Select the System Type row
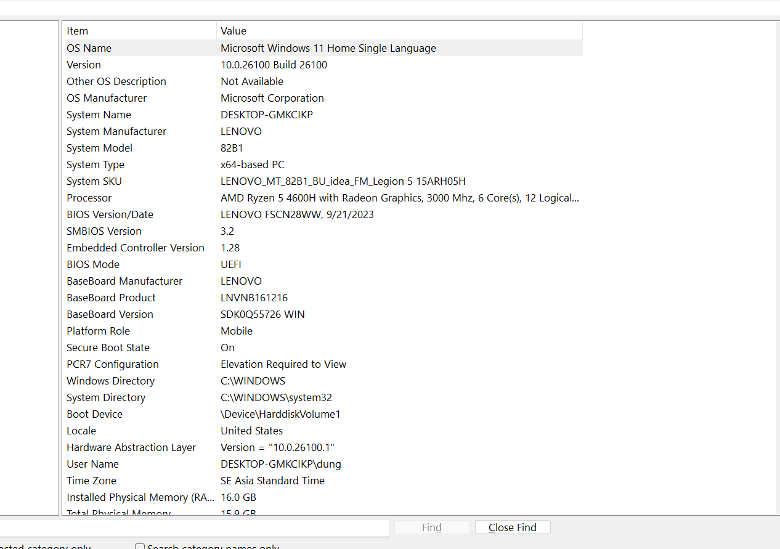Screen dimensions: 780x549 click(x=323, y=165)
